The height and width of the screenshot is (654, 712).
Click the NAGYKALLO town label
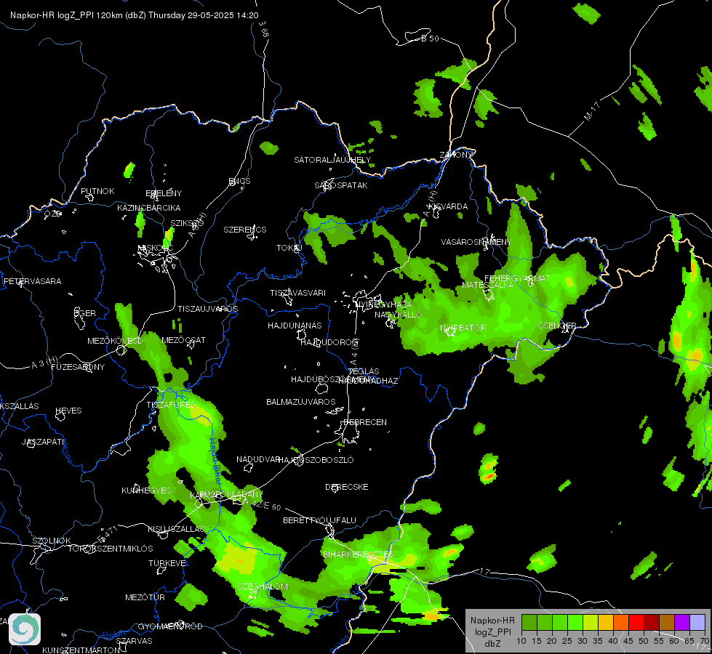[399, 315]
